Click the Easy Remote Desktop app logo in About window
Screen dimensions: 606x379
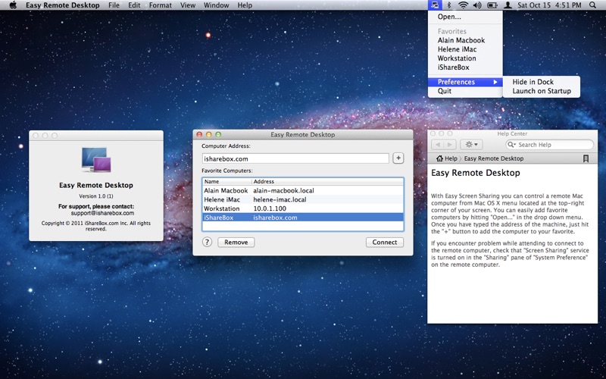tap(96, 160)
